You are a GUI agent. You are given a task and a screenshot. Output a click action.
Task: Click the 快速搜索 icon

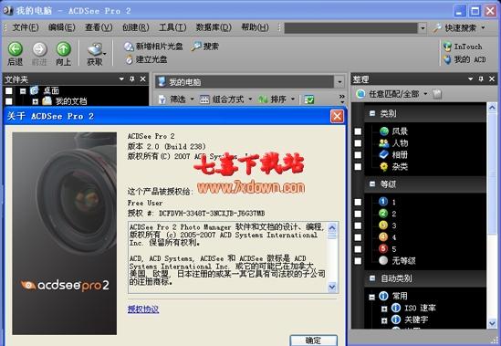coord(437,28)
